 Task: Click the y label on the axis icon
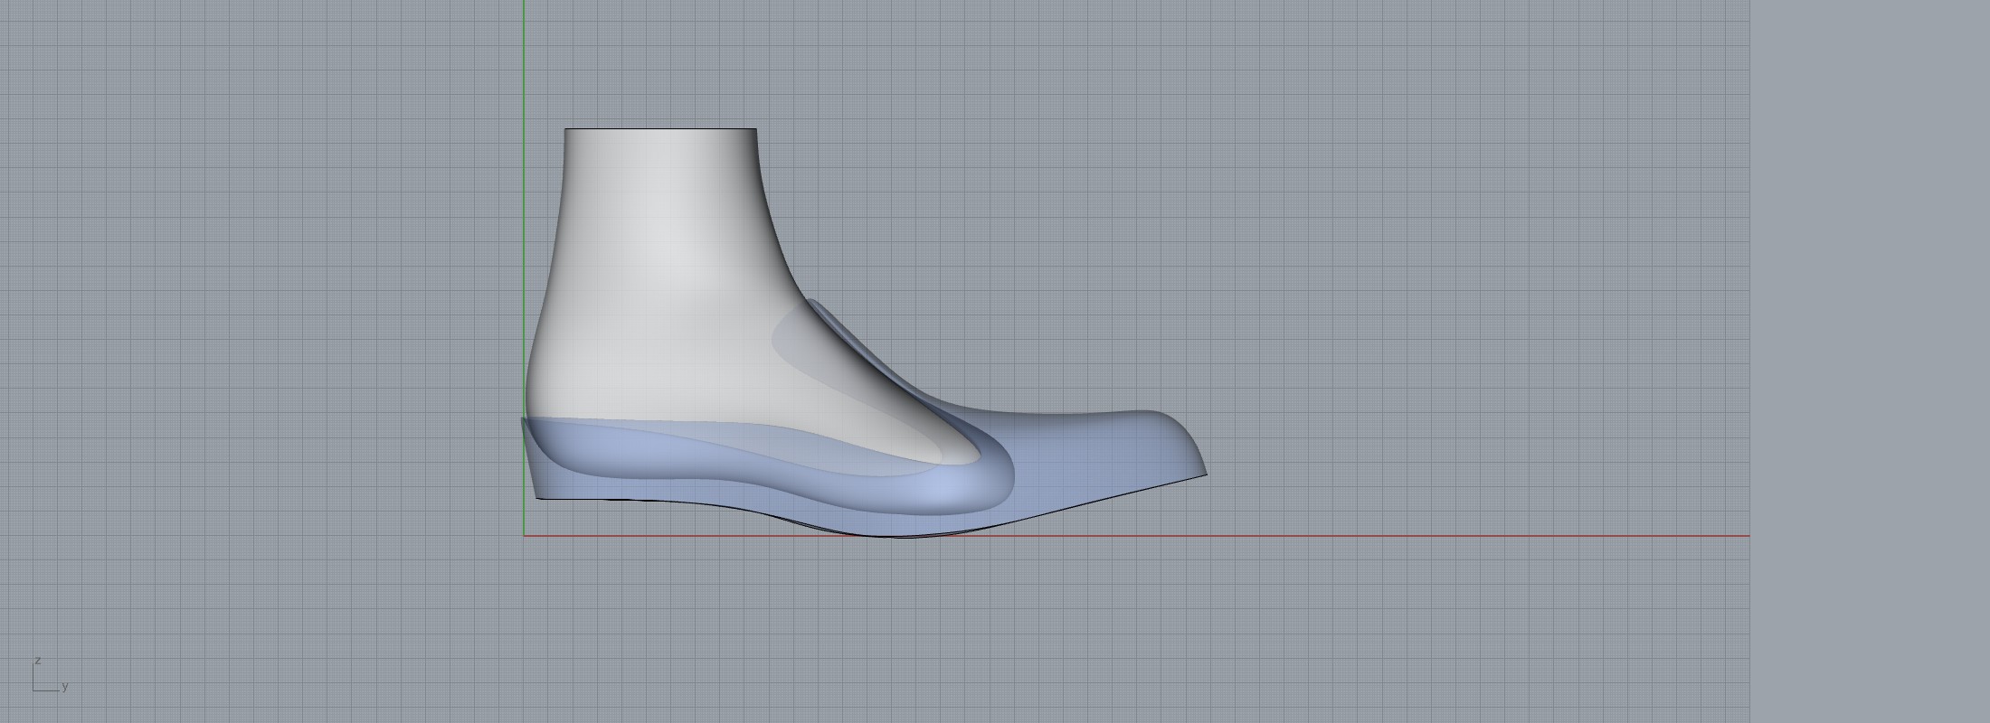pyautogui.click(x=65, y=686)
